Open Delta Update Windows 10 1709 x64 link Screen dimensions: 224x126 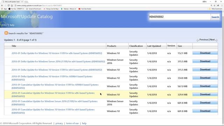coord(57,70)
